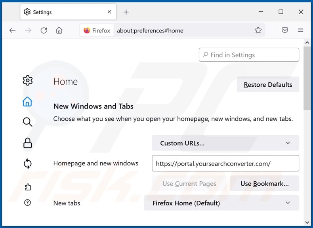The width and height of the screenshot is (313, 228).
Task: Click the 'Home' page heading
Action: click(x=65, y=82)
